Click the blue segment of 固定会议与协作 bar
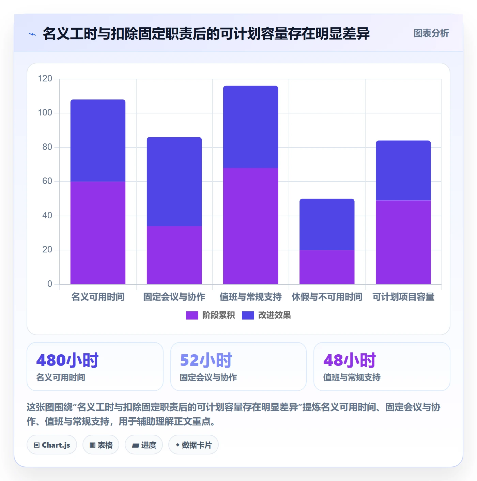 (x=174, y=182)
